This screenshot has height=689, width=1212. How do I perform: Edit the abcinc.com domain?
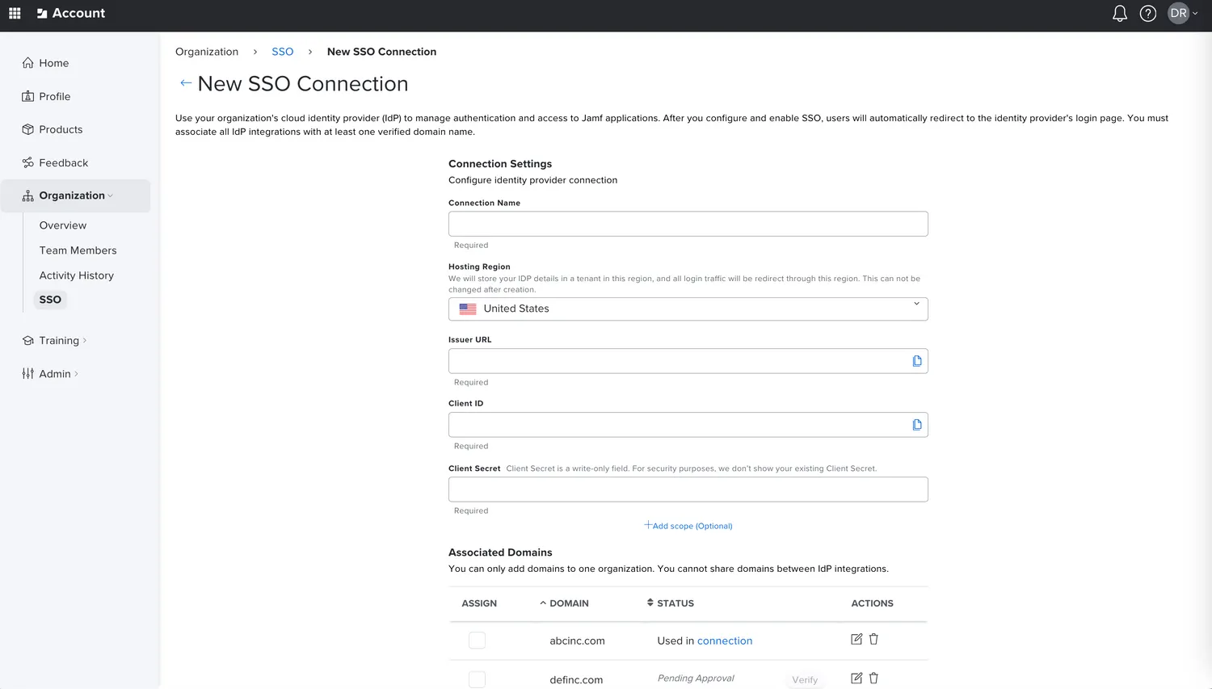pos(856,639)
